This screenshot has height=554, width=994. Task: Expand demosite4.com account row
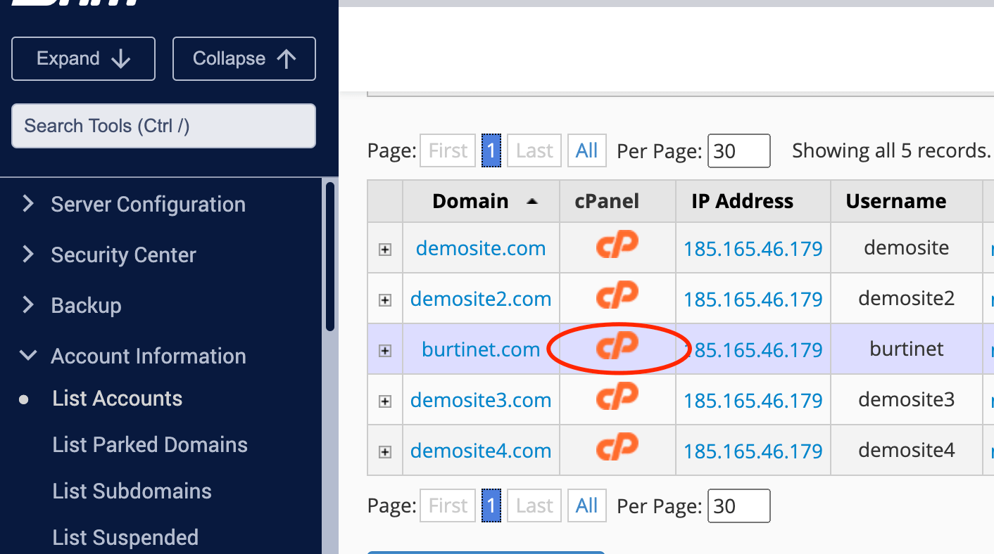pos(385,452)
